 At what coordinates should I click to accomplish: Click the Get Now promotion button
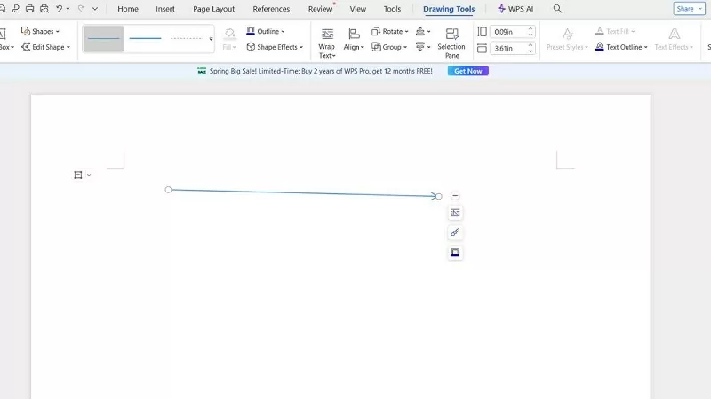coord(467,71)
